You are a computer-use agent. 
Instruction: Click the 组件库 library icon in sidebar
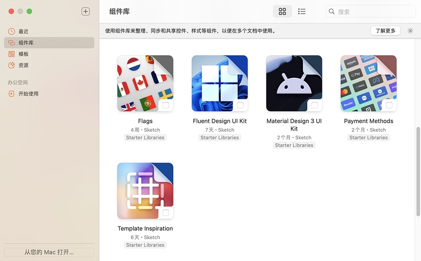pyautogui.click(x=11, y=43)
